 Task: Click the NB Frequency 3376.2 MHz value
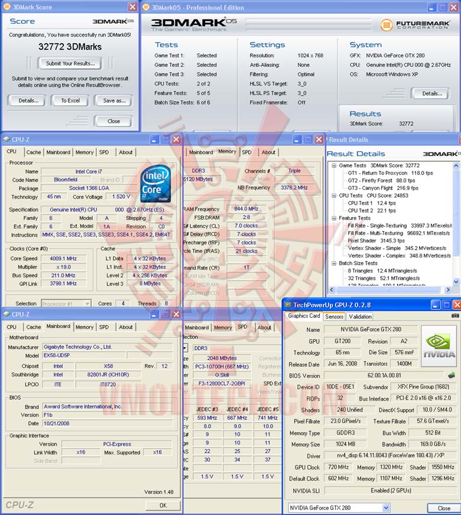coord(294,187)
